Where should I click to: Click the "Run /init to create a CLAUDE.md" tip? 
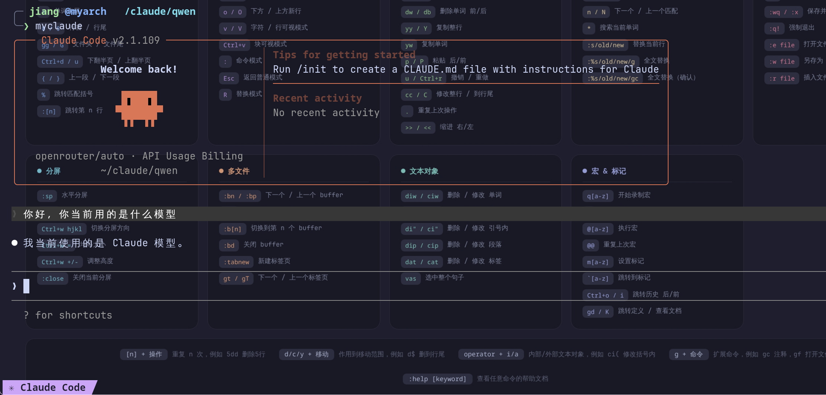point(466,69)
